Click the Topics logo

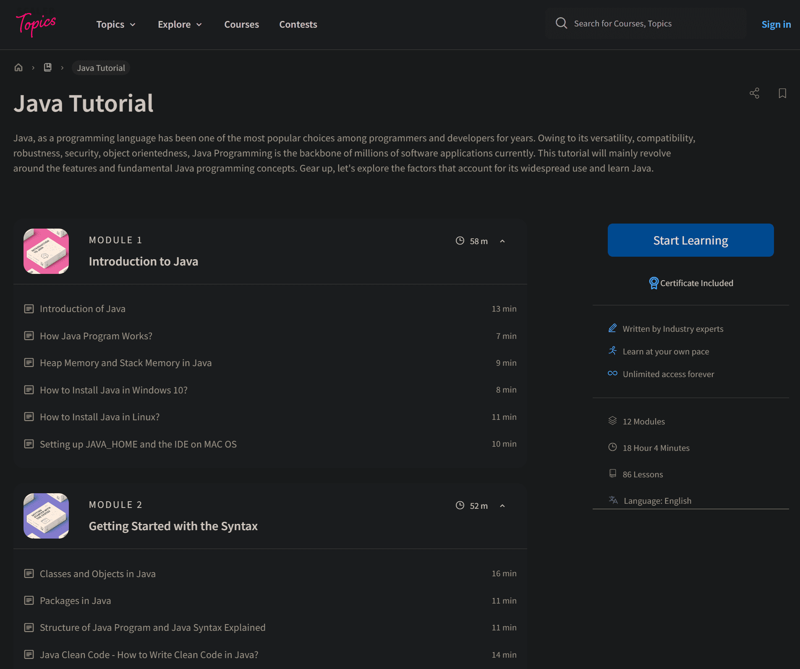point(36,24)
